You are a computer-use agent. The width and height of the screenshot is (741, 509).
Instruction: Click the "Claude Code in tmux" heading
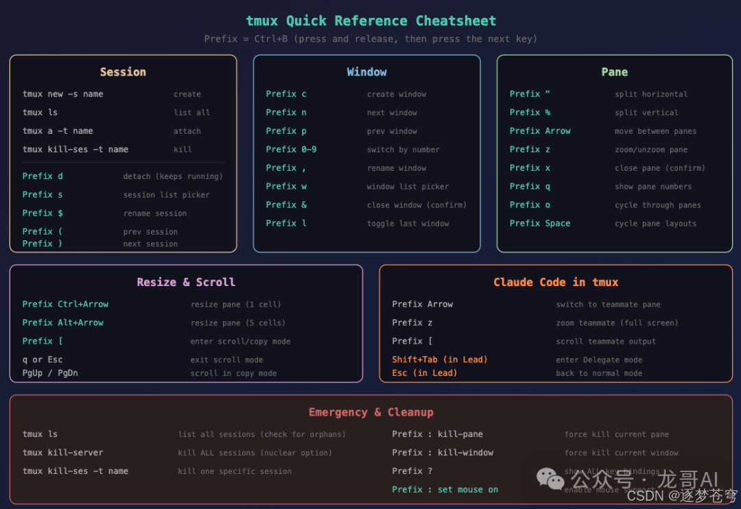(x=556, y=282)
